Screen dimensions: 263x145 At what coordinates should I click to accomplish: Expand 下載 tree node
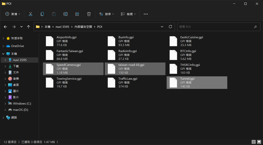(x=5, y=66)
